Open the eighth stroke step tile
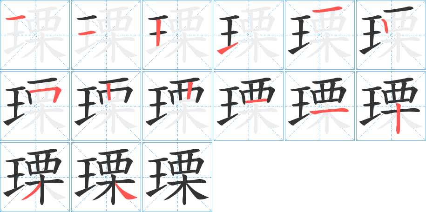Image resolution: width=426 pixels, height=212 pixels. point(106,106)
